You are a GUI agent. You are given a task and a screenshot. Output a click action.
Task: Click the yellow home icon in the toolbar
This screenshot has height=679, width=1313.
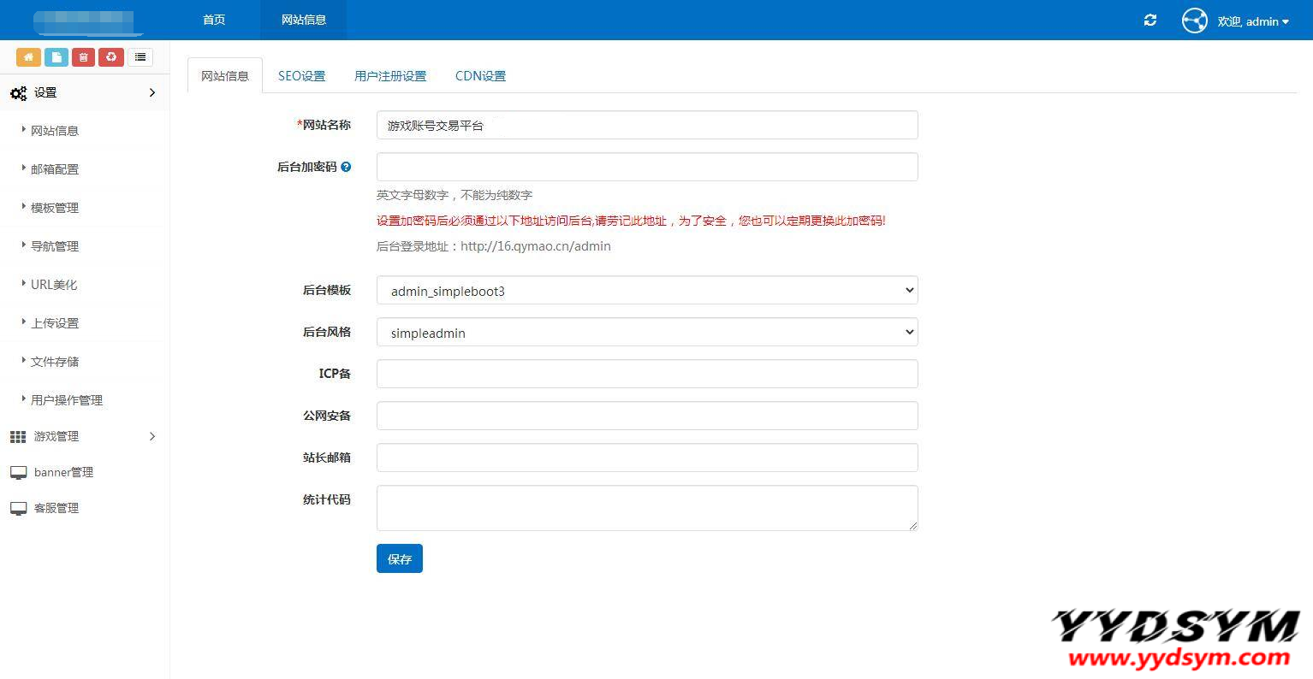(28, 56)
